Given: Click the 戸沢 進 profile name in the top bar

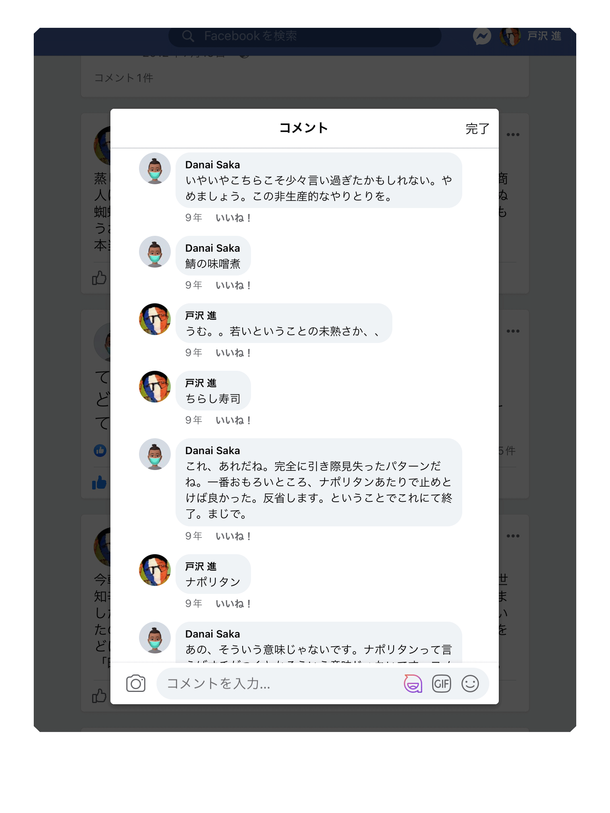Looking at the screenshot, I should pos(544,36).
